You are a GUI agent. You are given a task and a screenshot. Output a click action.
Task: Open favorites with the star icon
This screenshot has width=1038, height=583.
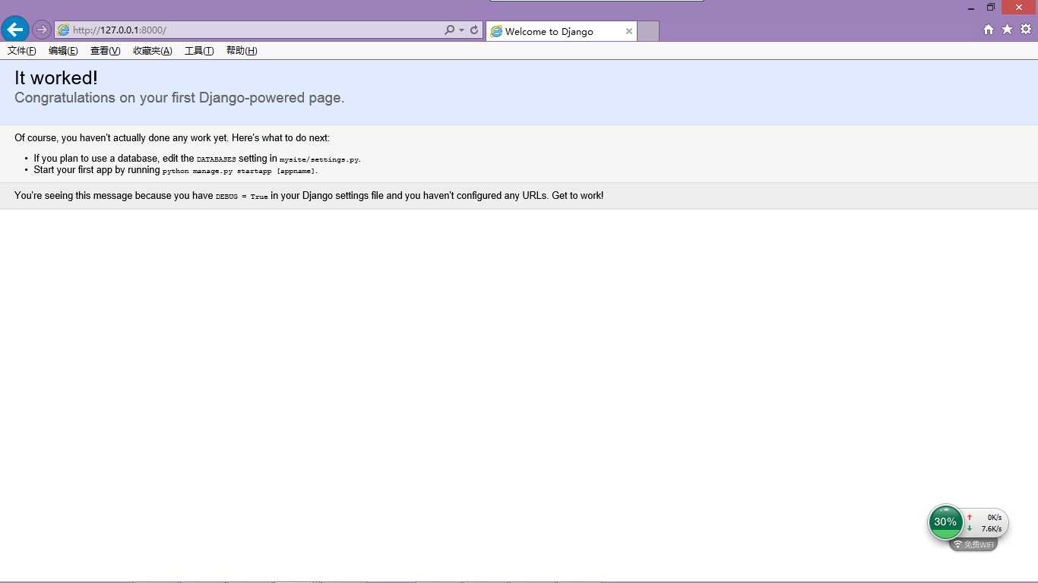(x=1007, y=29)
